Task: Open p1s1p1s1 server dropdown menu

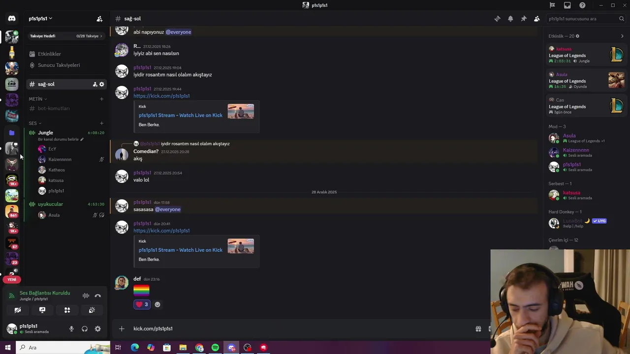Action: [x=40, y=19]
